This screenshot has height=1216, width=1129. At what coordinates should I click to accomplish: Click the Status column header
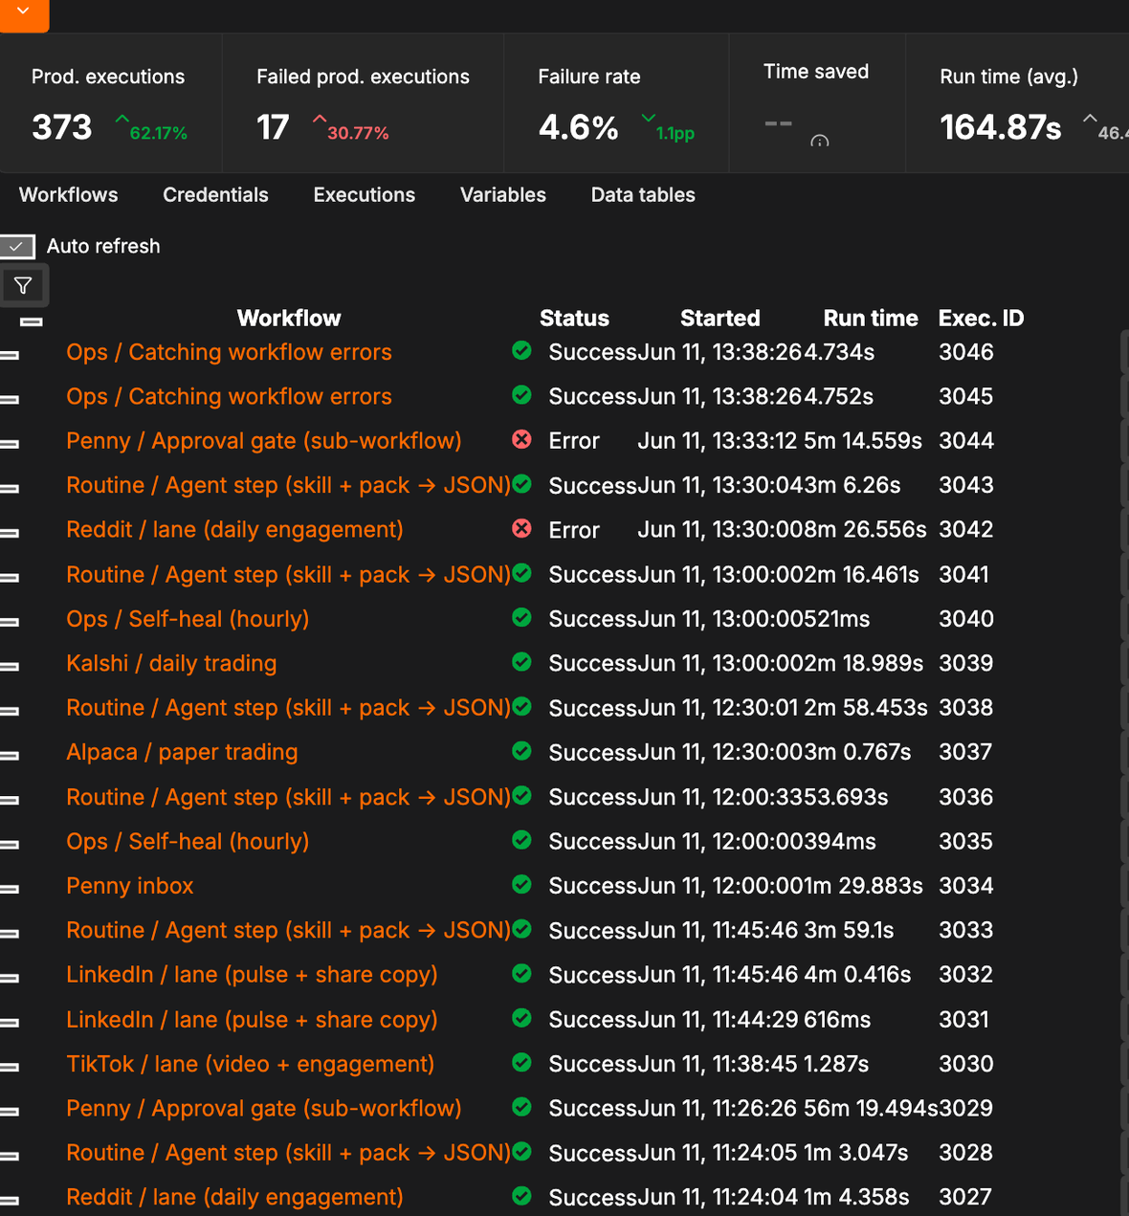574,319
